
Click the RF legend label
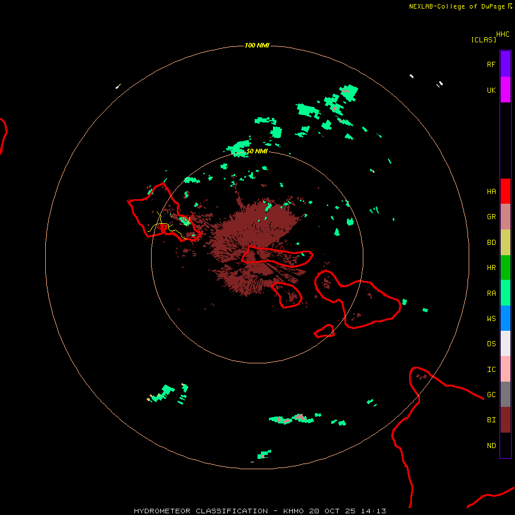(x=491, y=65)
